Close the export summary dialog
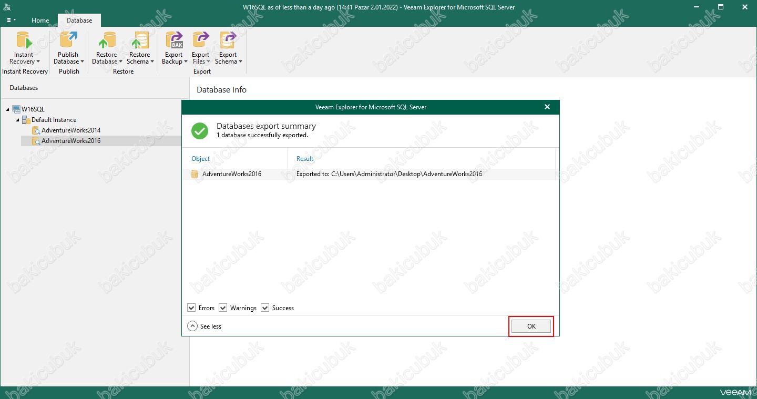757x399 pixels. tap(547, 107)
